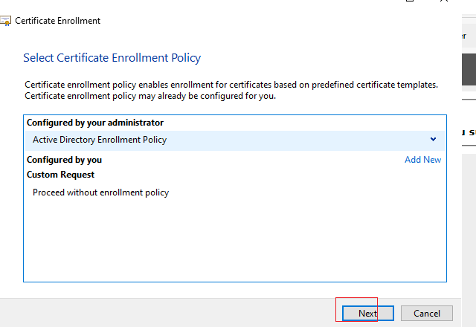
Task: Click the cut-off bold text in background window
Action: pyautogui.click(x=469, y=132)
